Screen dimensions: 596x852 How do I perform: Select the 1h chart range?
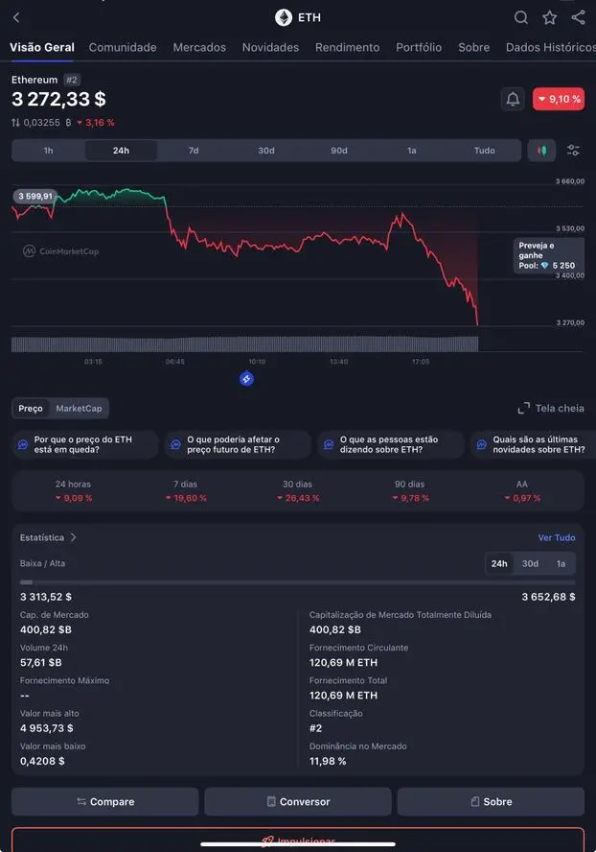(x=48, y=151)
